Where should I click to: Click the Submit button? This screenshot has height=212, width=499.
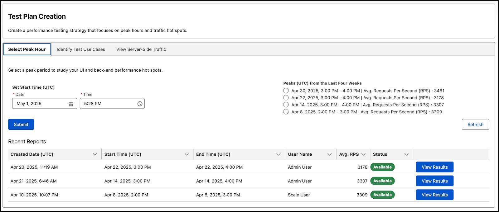pyautogui.click(x=21, y=125)
